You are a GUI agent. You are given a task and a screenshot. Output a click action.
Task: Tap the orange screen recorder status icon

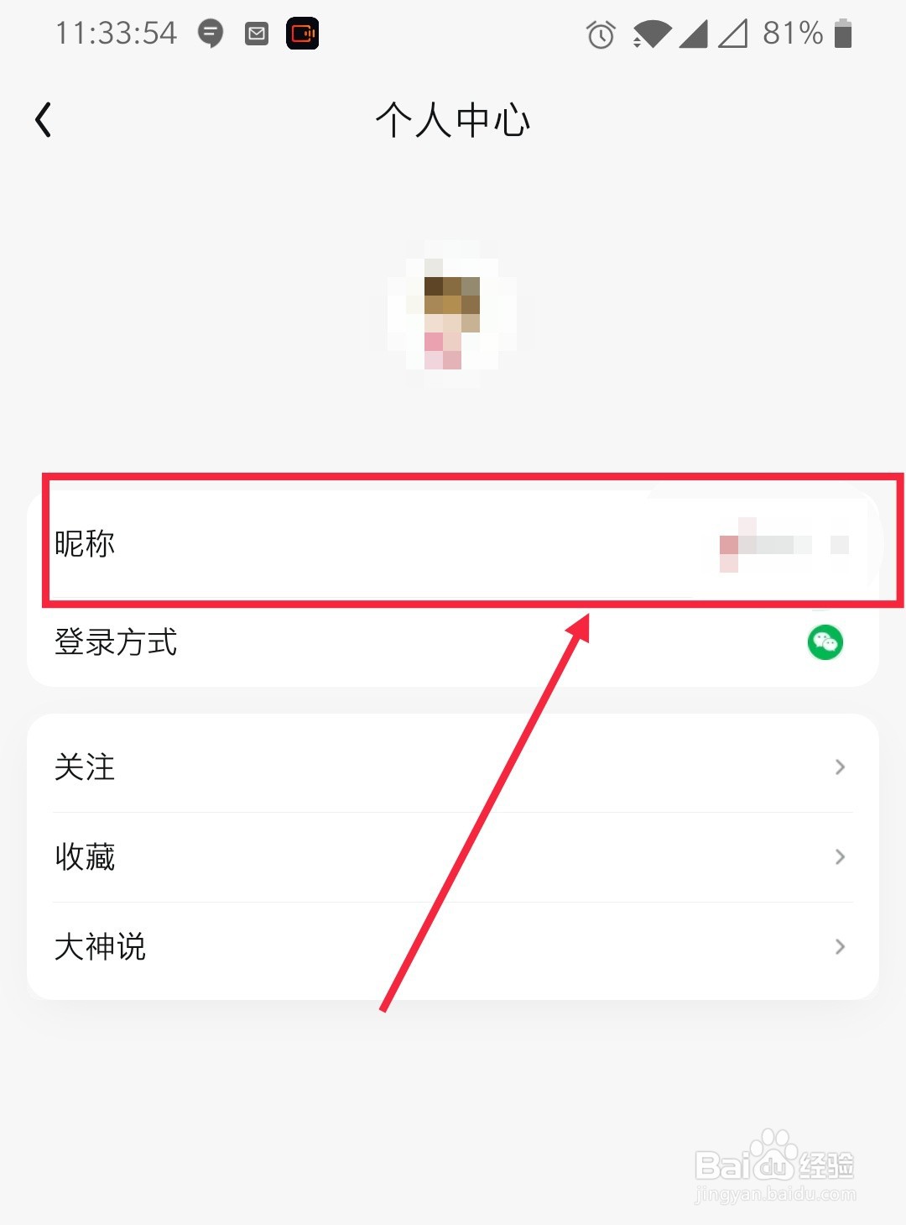point(302,34)
